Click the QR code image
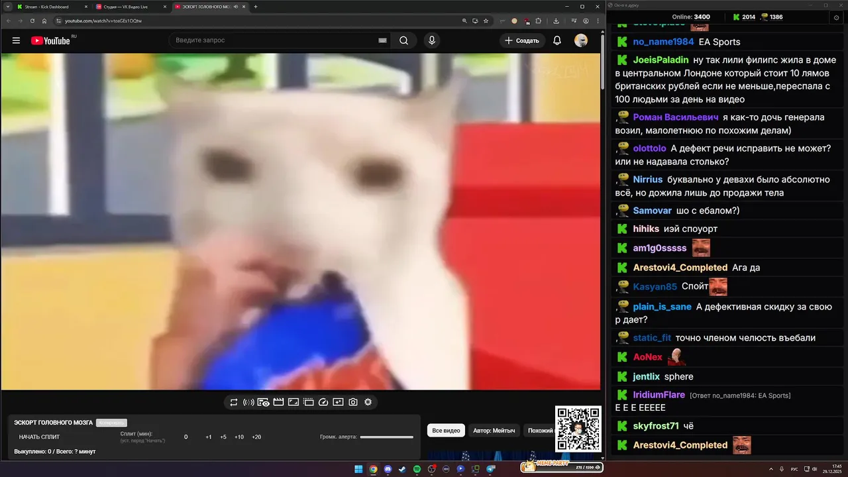 (x=578, y=429)
